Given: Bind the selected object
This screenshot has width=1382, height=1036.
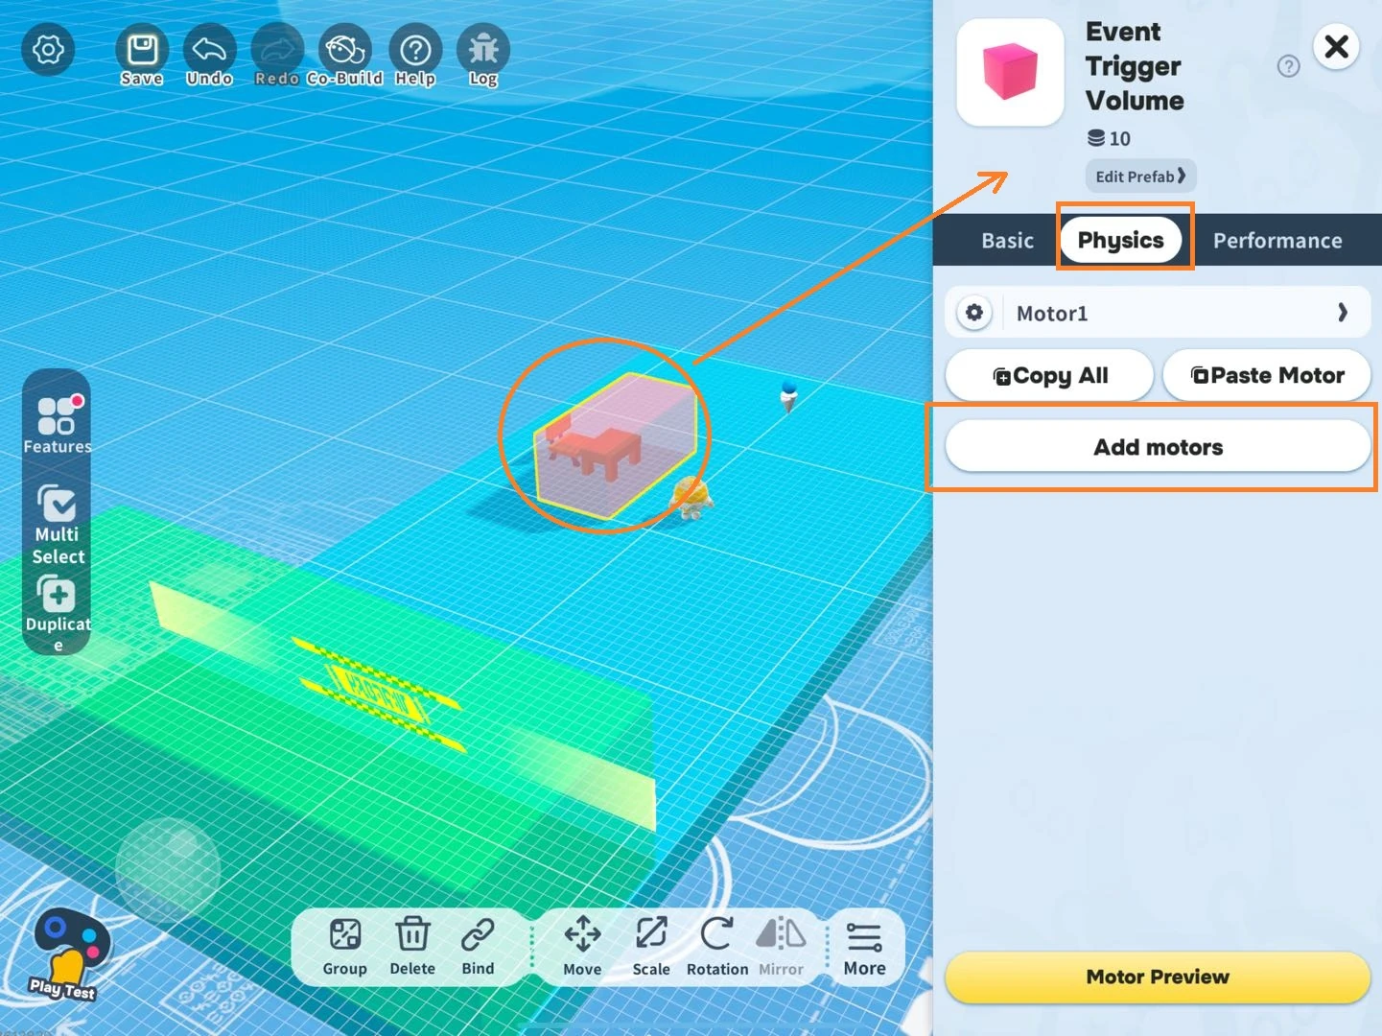Looking at the screenshot, I should [x=478, y=947].
